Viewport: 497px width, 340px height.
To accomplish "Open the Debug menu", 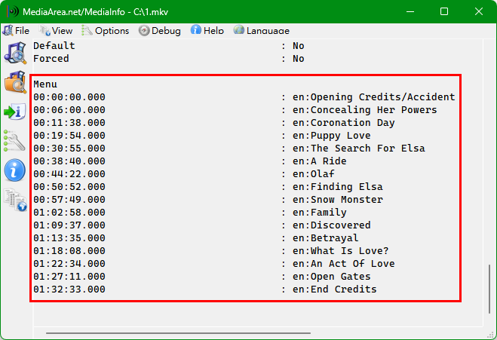I will click(x=159, y=31).
